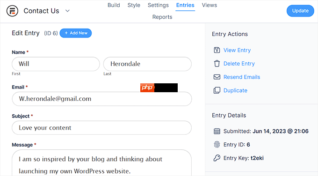The height and width of the screenshot is (176, 318).
Task: Switch to the Style tab
Action: (x=134, y=5)
